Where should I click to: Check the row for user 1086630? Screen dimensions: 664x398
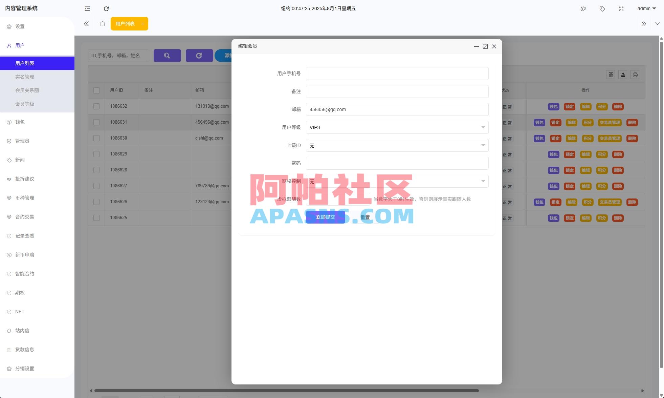[96, 138]
